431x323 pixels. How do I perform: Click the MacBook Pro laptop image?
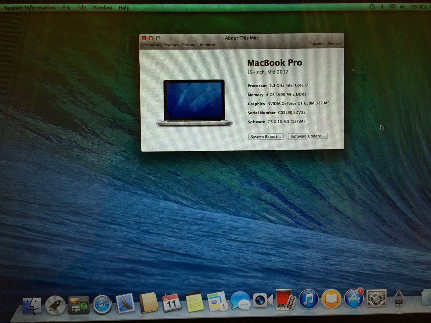point(194,103)
